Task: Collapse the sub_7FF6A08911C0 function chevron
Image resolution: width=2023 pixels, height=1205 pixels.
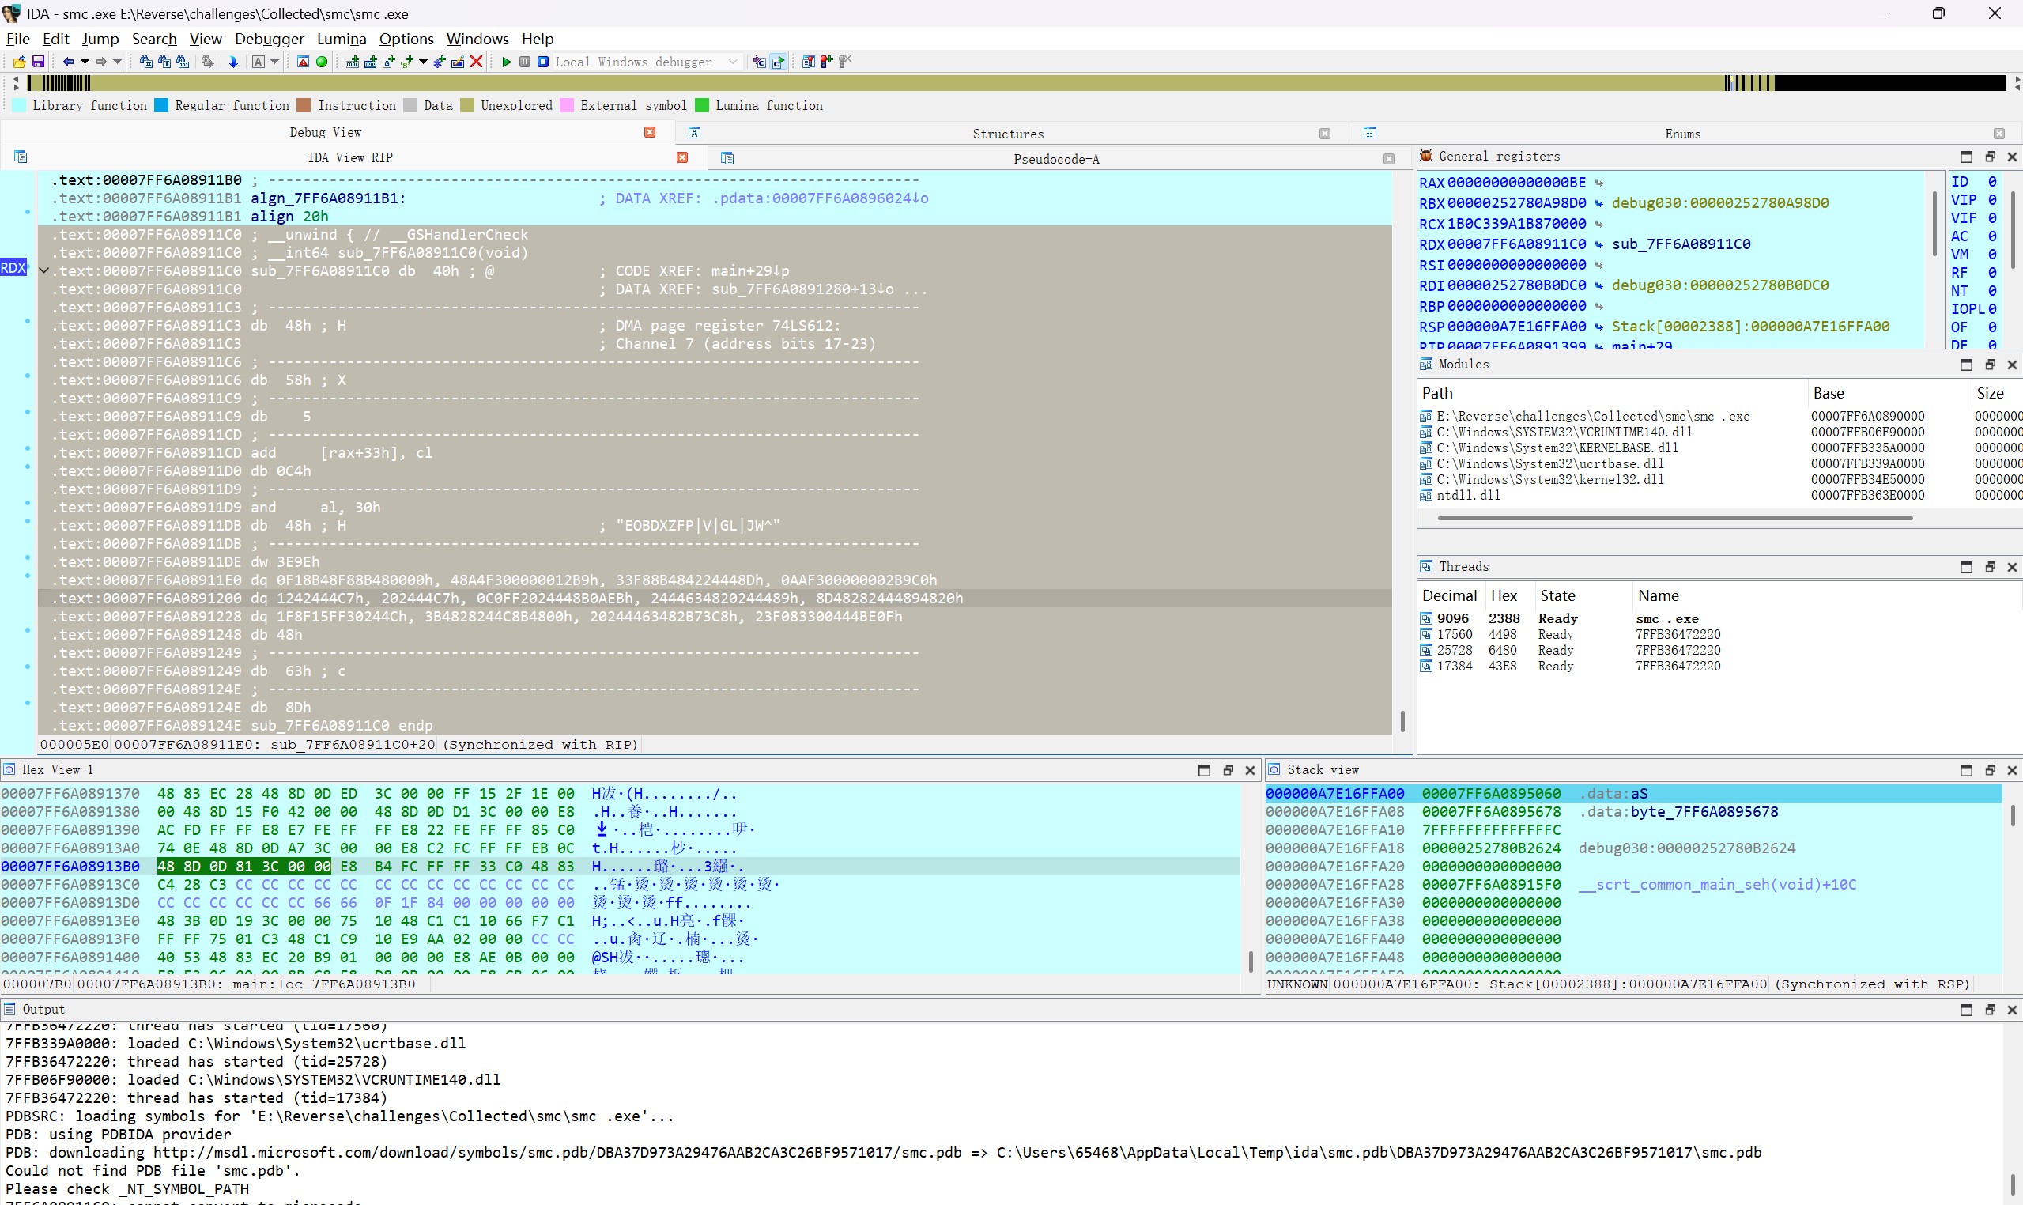Action: click(x=43, y=271)
